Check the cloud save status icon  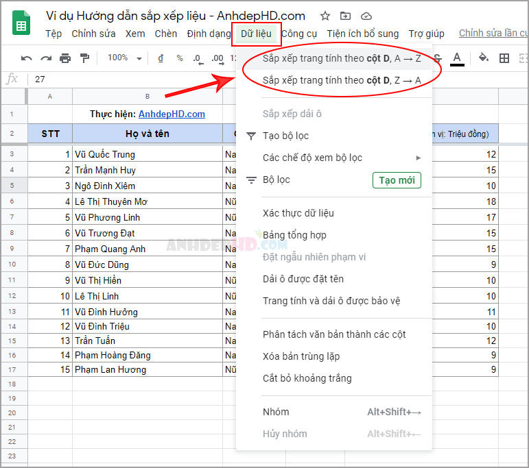click(x=366, y=16)
